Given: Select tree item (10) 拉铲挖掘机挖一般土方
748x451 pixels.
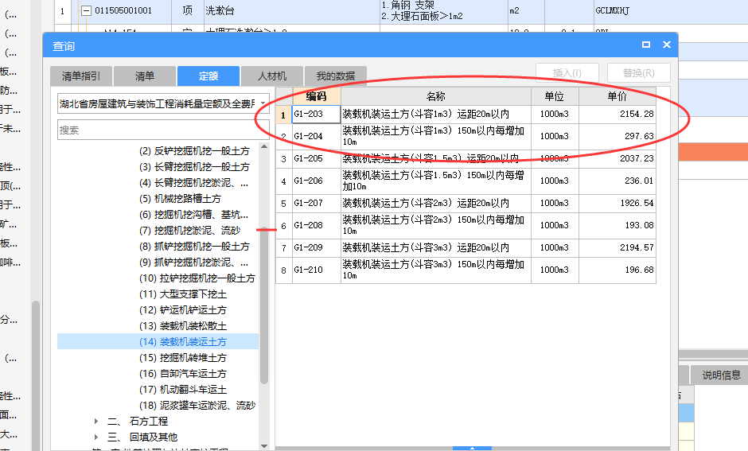Looking at the screenshot, I should tap(197, 278).
